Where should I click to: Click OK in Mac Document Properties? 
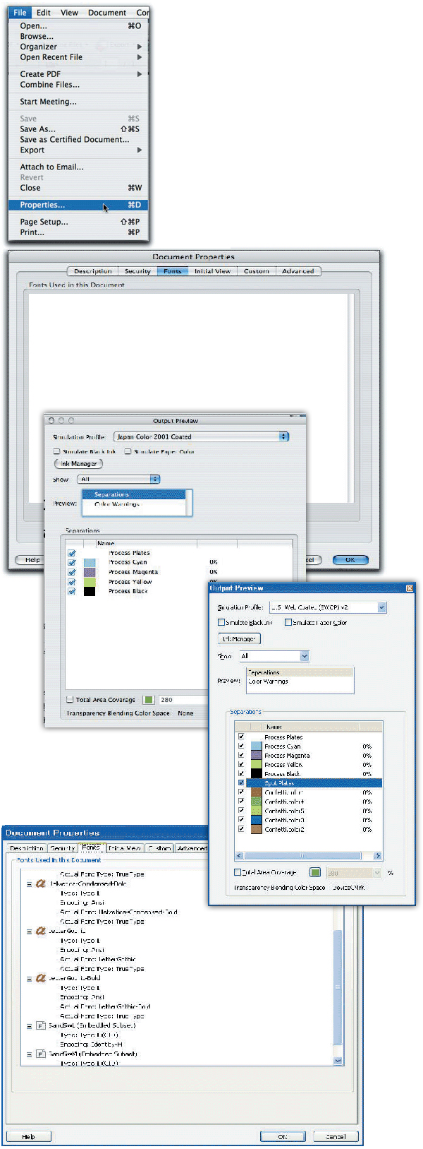click(x=350, y=559)
